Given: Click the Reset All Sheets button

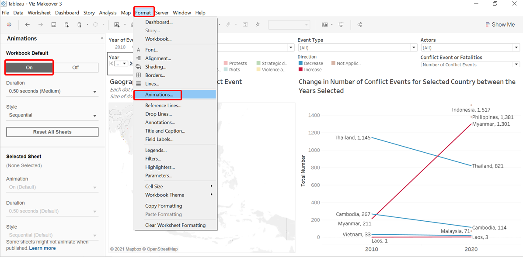Looking at the screenshot, I should [x=52, y=132].
